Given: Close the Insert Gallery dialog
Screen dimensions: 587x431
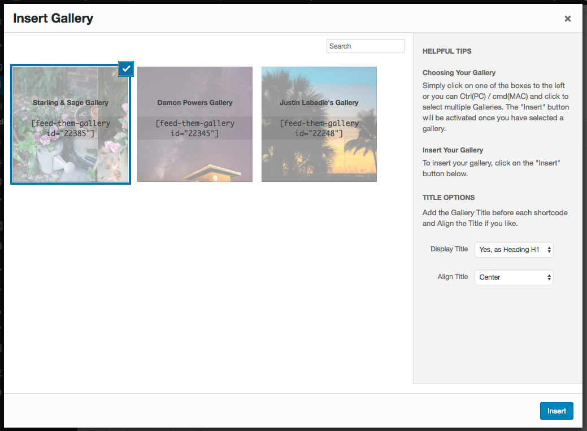Looking at the screenshot, I should click(568, 19).
